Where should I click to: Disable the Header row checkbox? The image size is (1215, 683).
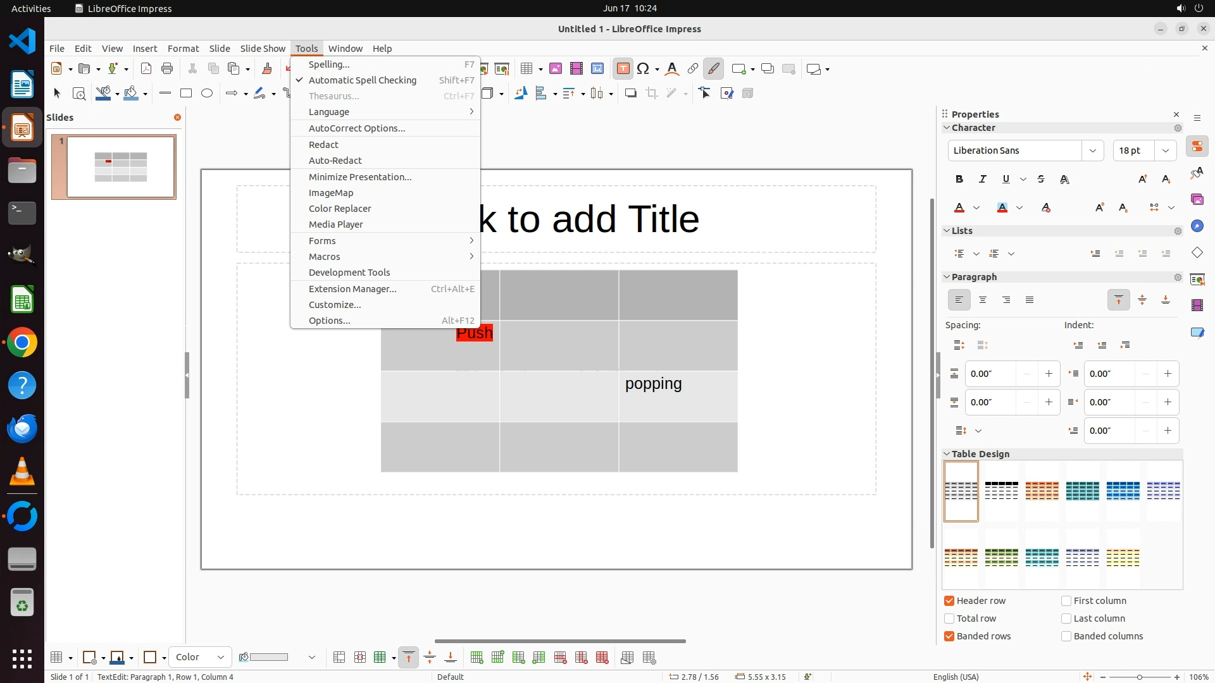click(949, 601)
